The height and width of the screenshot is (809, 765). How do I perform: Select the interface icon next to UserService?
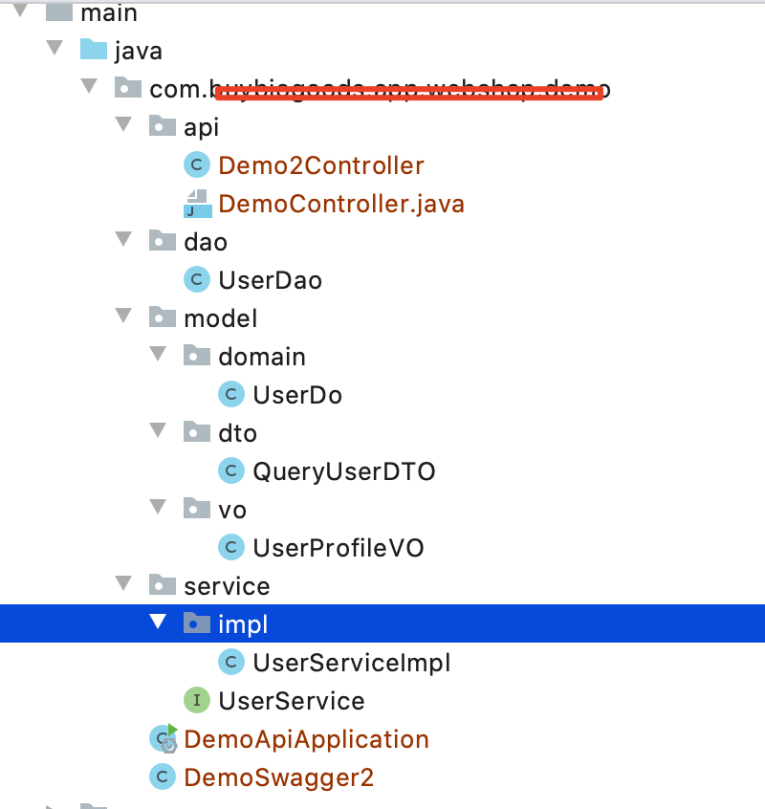(x=196, y=700)
